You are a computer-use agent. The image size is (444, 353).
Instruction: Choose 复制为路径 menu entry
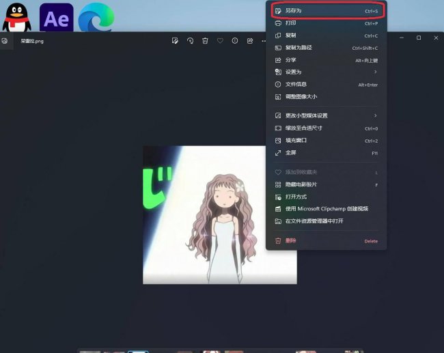point(327,48)
